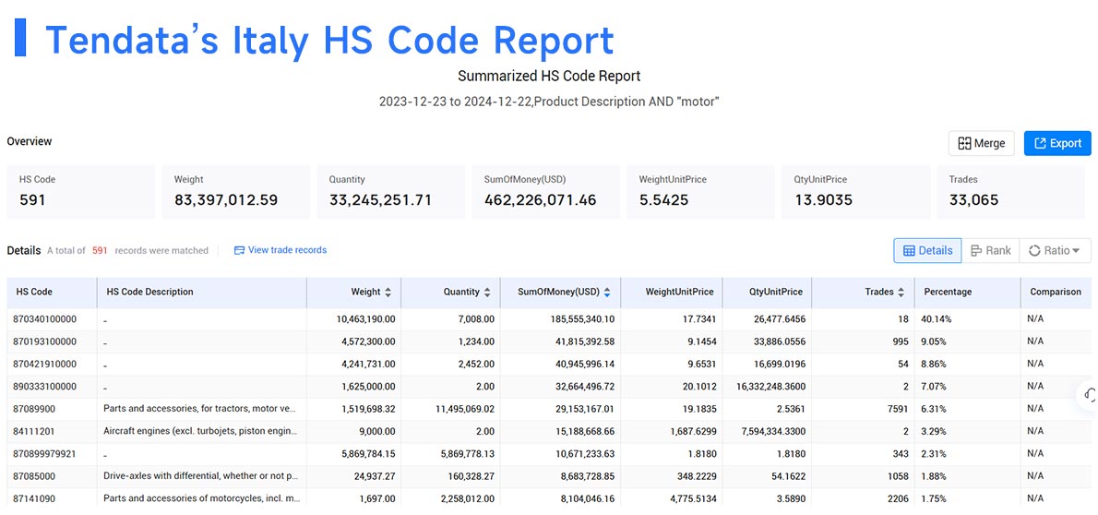Sort by SumOfMoney(USD) column arrows
The image size is (1098, 515).
click(607, 293)
